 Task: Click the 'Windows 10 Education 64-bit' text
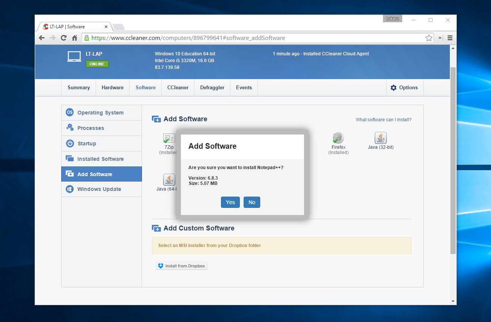tap(185, 54)
